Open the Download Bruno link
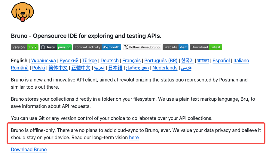Viewport: 266px width, 156px height. tap(29, 149)
